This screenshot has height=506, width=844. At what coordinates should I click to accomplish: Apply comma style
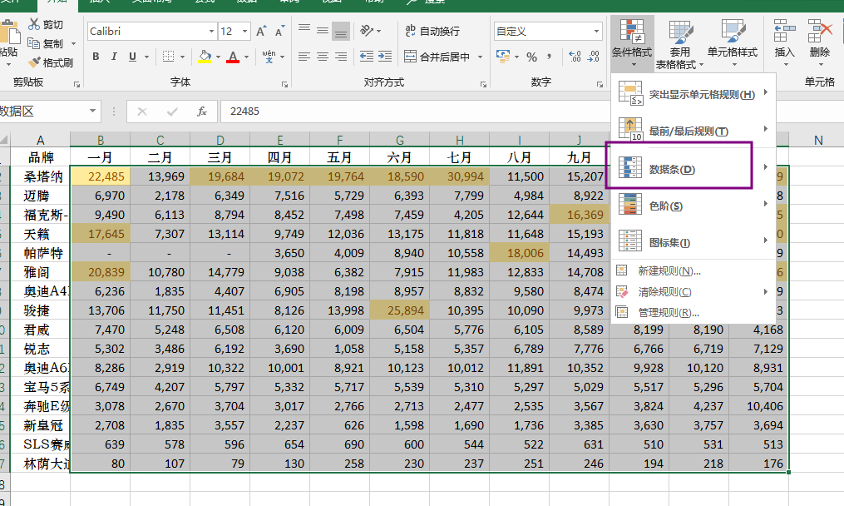549,57
